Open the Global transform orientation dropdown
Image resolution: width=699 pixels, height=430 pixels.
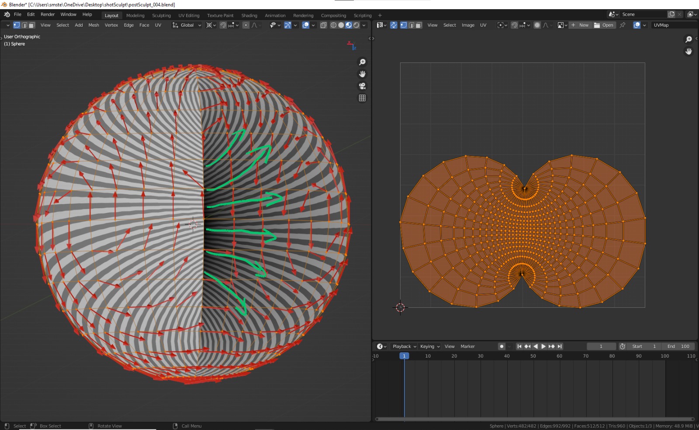tap(187, 25)
